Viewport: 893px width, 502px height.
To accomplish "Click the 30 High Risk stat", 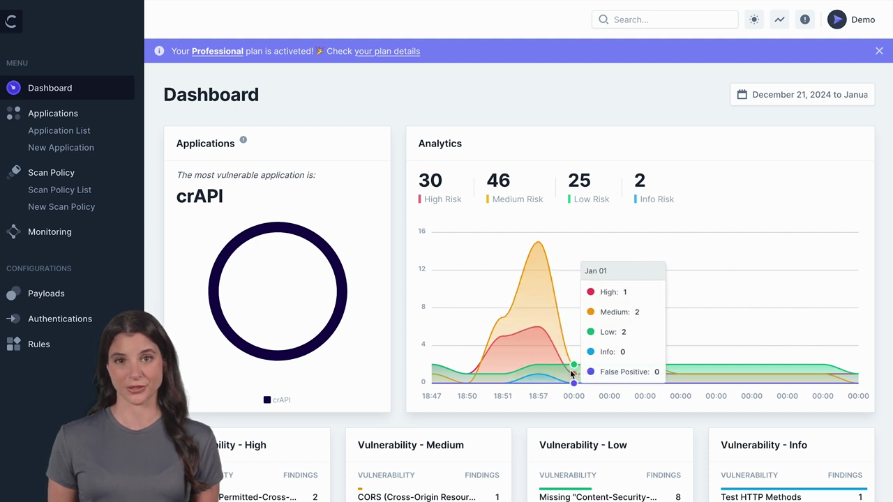I will point(440,188).
